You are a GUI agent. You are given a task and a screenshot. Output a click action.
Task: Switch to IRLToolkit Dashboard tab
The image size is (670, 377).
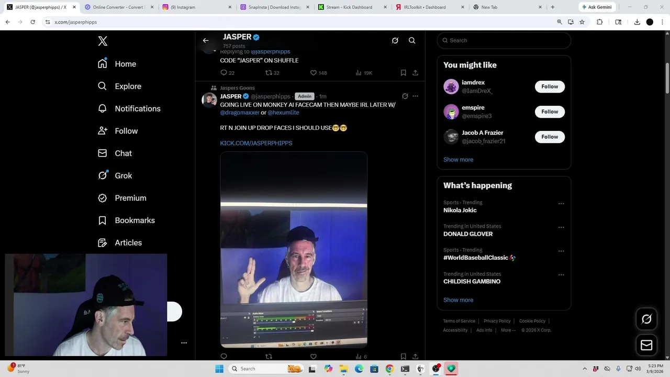[x=430, y=7]
